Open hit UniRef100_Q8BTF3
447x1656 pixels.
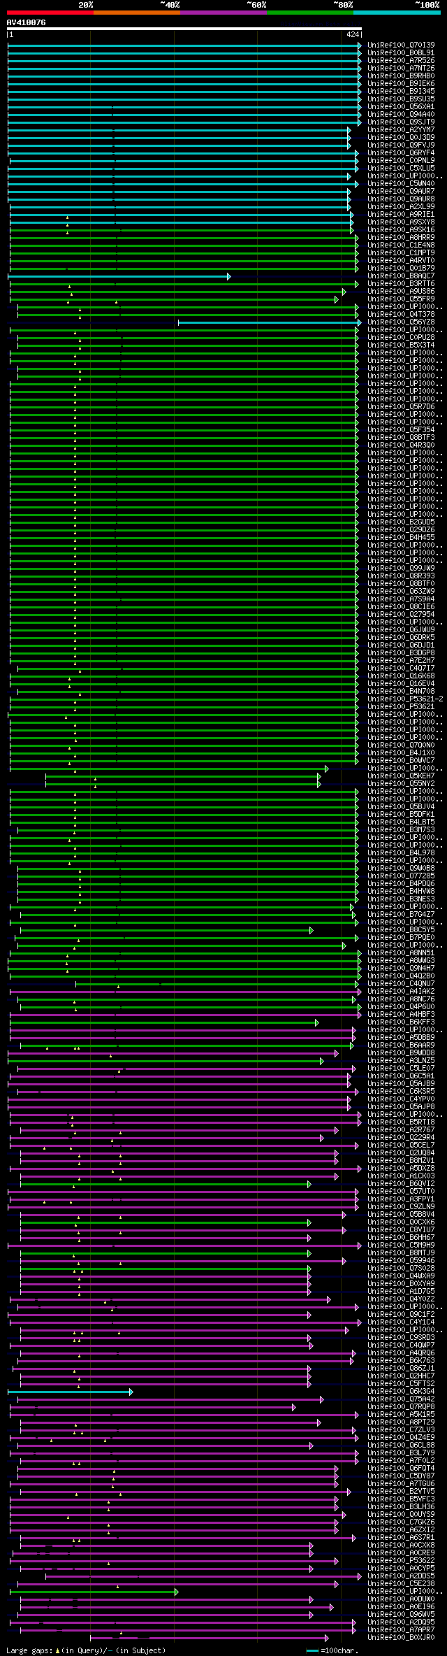(x=401, y=437)
